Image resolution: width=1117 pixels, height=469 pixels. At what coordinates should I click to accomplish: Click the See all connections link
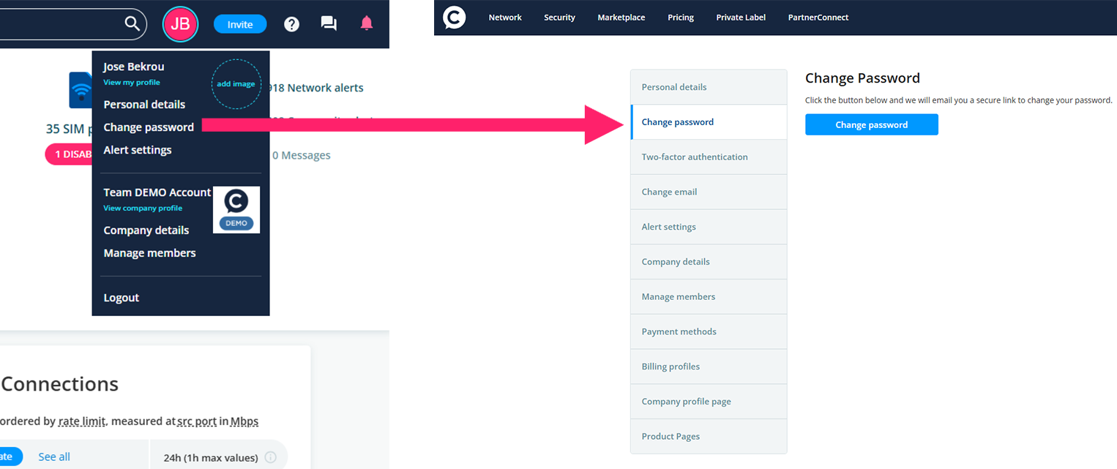(x=54, y=457)
